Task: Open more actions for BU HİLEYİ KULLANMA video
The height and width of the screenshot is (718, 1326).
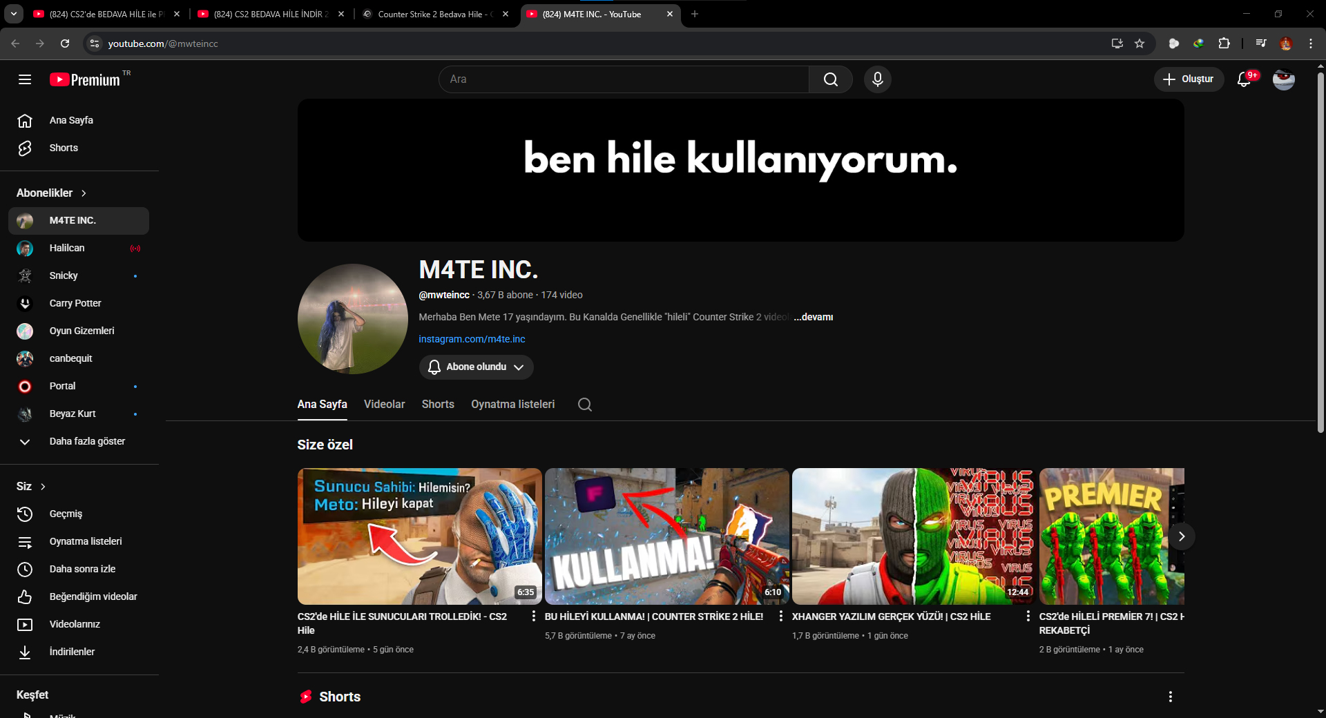Action: 780,616
